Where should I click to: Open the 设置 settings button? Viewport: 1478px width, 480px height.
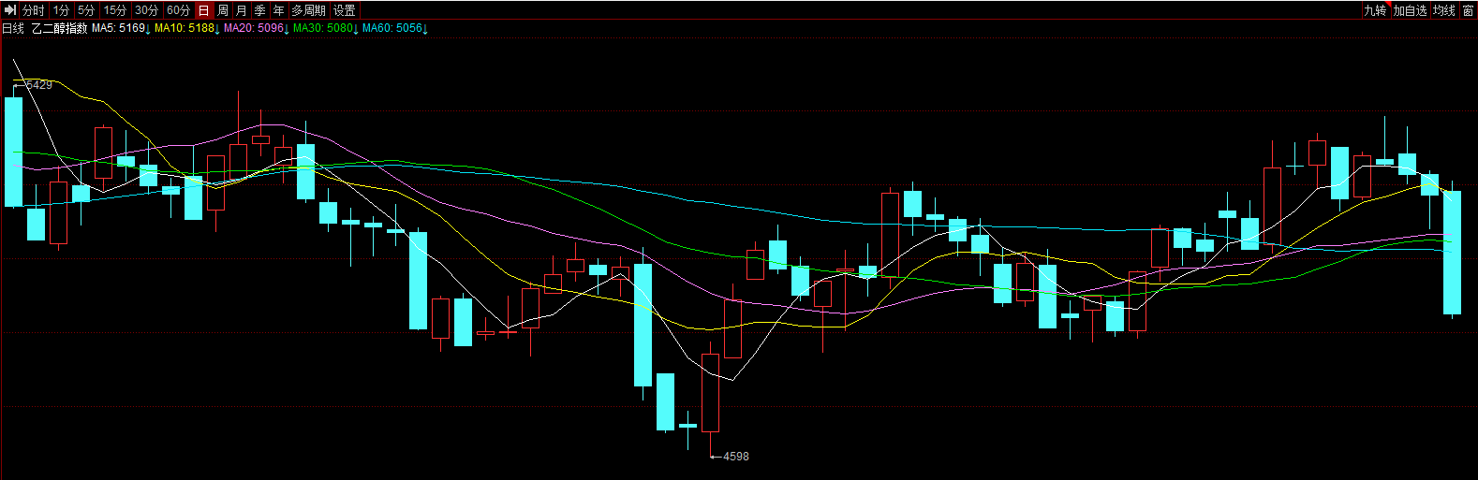click(345, 10)
